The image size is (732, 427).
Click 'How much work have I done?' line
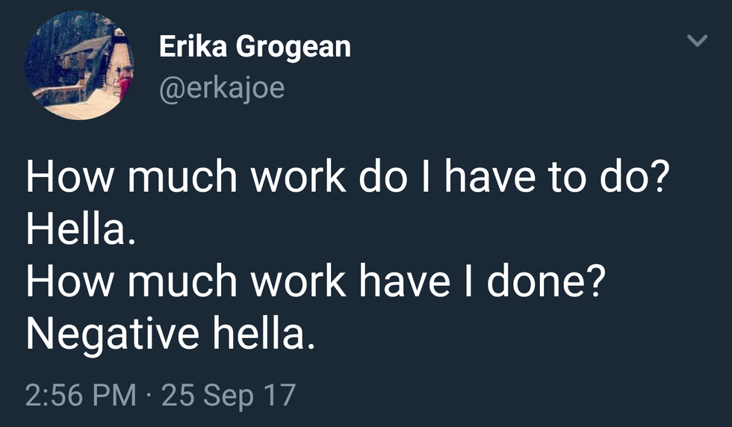click(x=314, y=283)
